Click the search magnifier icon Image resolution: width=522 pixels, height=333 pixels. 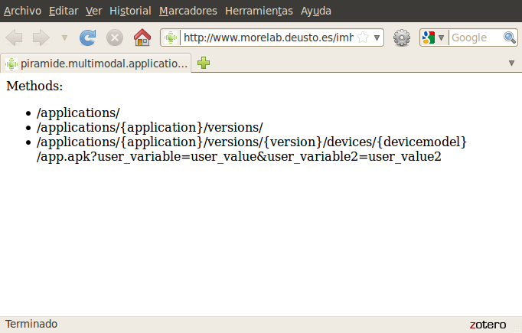pos(509,38)
